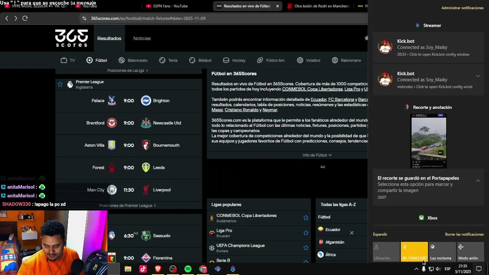Click the Liverpool team crest

tap(146, 190)
